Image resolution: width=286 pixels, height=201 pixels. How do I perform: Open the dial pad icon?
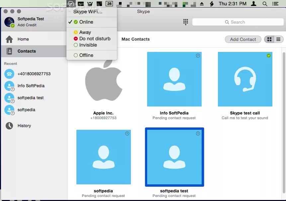tap(185, 22)
